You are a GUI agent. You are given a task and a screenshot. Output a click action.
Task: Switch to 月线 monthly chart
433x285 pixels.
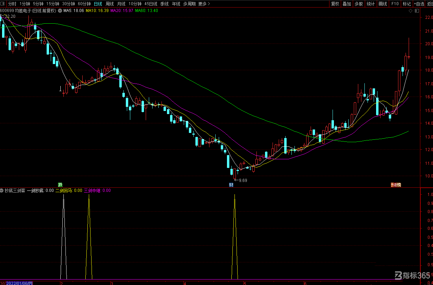(121, 4)
